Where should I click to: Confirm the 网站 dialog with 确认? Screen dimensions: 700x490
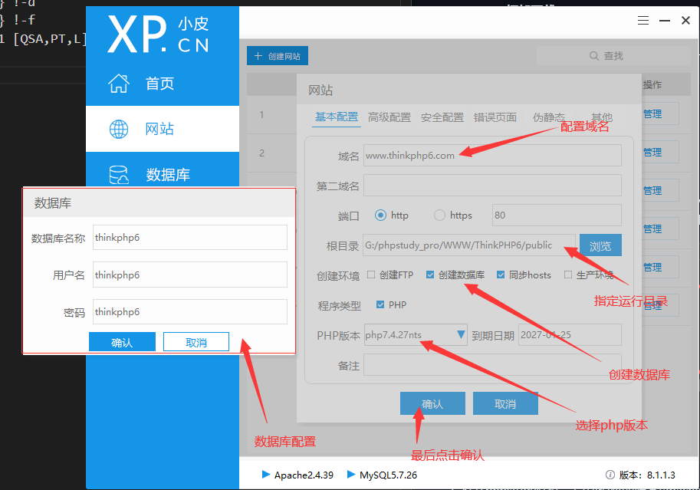[x=432, y=404]
